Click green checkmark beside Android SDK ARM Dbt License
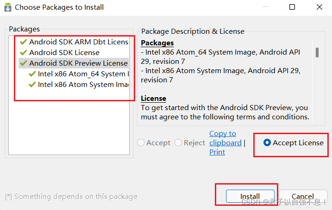The width and height of the screenshot is (332, 210). tap(24, 42)
